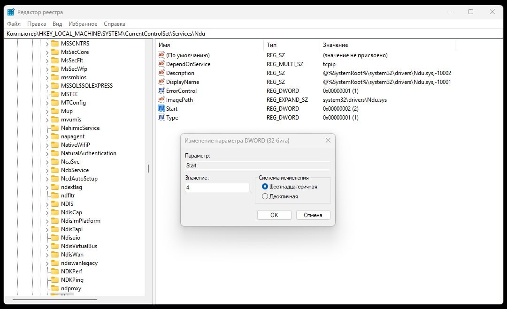
Task: Click the NcaSvc folder icon
Action: click(x=55, y=161)
